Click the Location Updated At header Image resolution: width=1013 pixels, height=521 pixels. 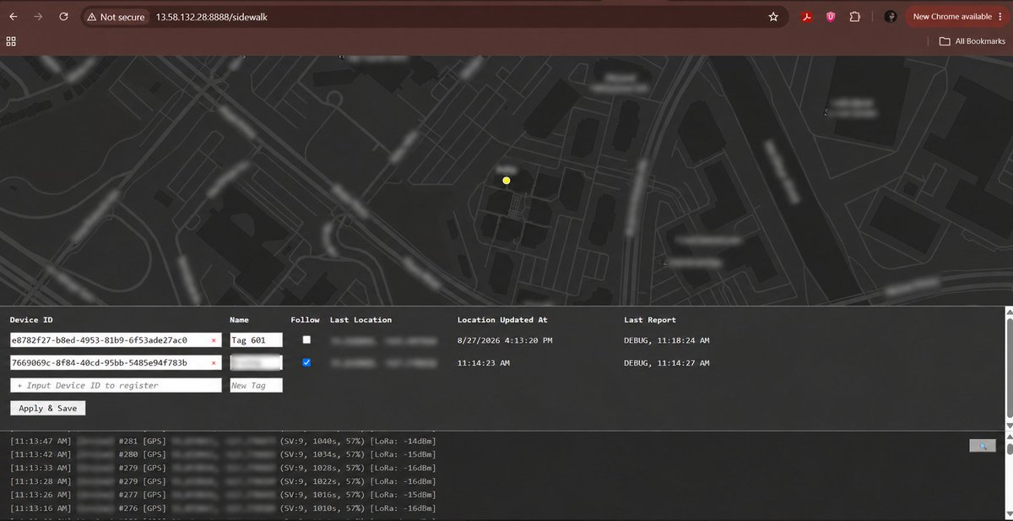click(502, 320)
